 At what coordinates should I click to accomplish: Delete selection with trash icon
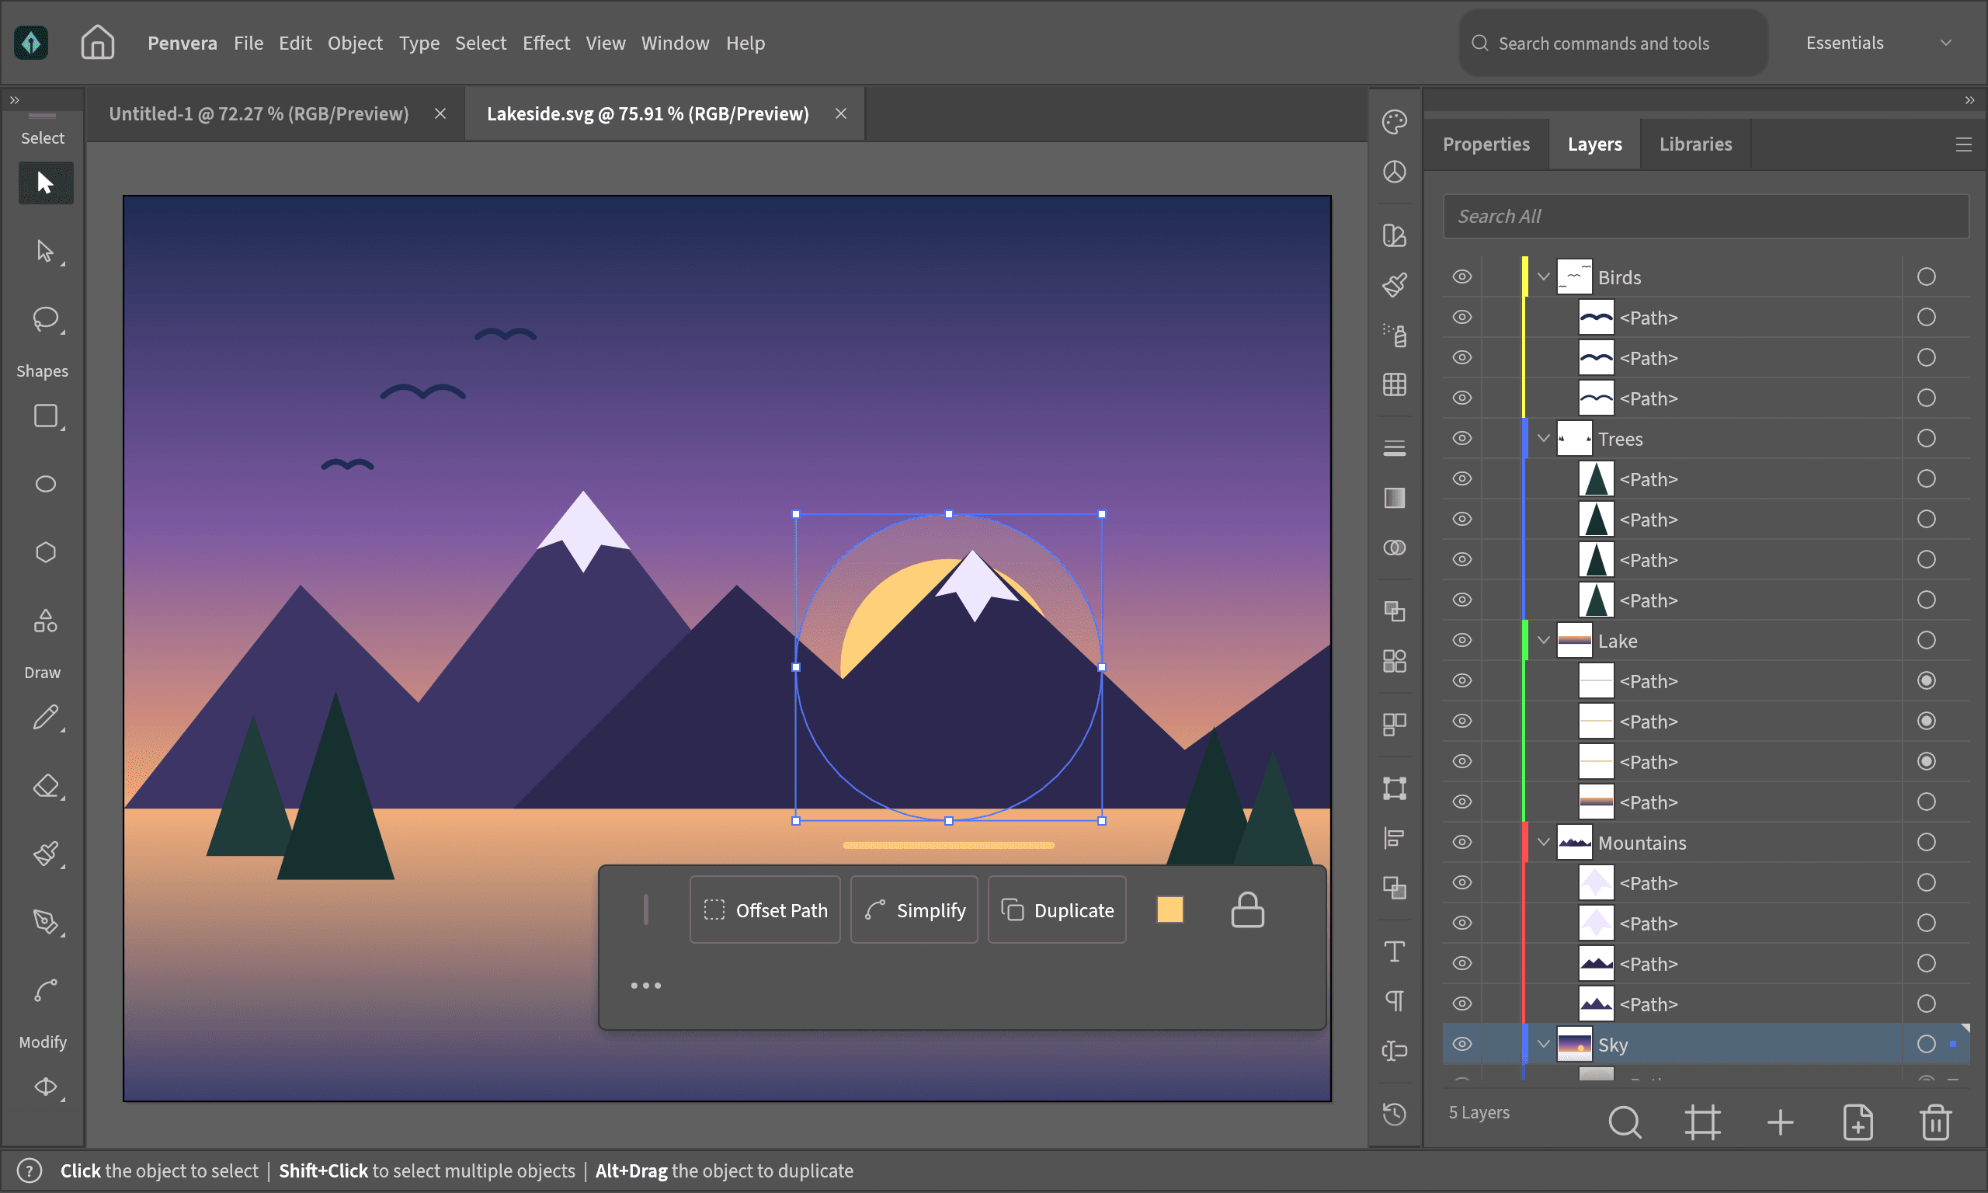[x=1936, y=1122]
